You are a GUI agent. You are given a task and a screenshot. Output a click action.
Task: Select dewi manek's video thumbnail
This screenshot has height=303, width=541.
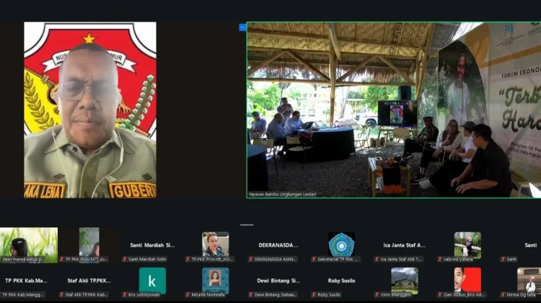29,245
